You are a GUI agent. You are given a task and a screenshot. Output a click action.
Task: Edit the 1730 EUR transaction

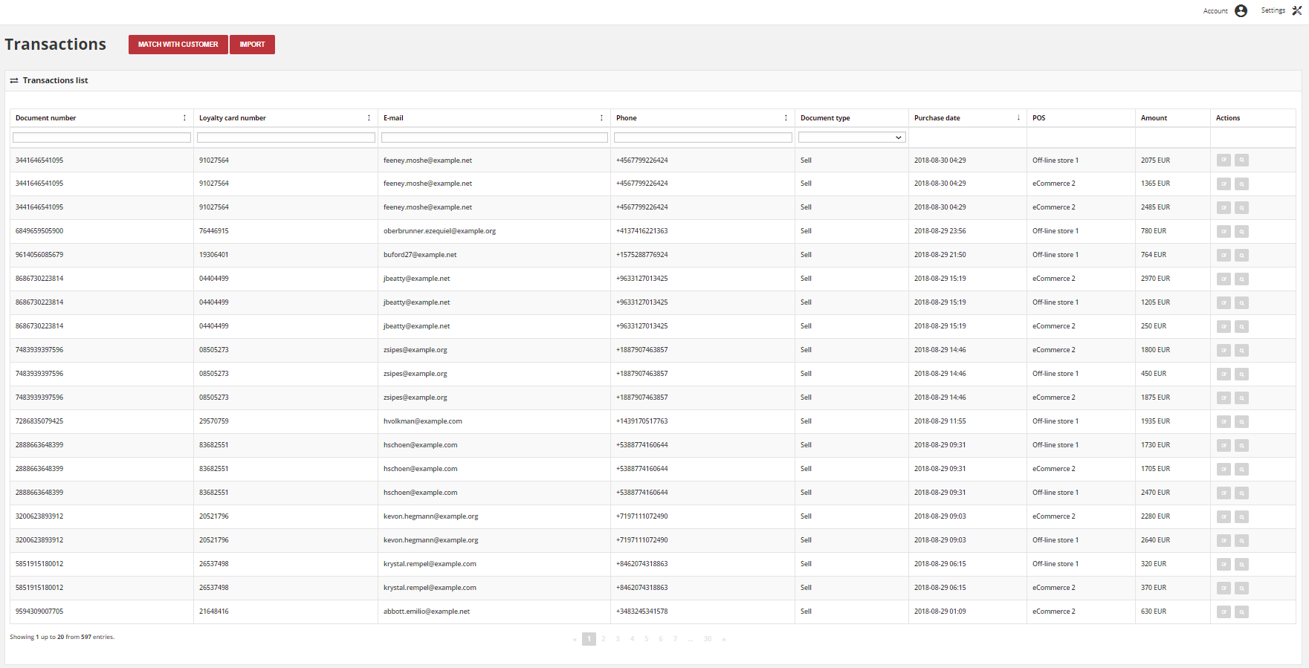1224,446
